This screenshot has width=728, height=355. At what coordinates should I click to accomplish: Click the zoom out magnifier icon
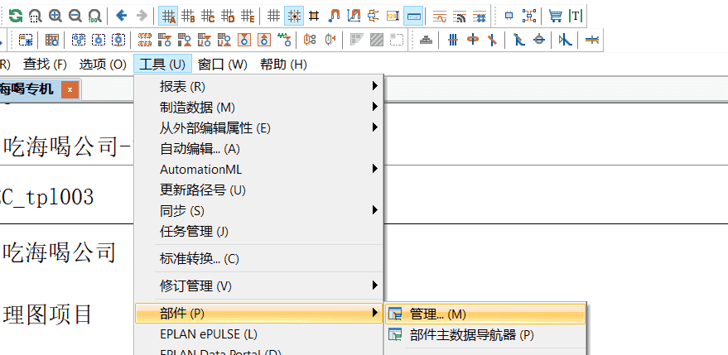pos(75,15)
